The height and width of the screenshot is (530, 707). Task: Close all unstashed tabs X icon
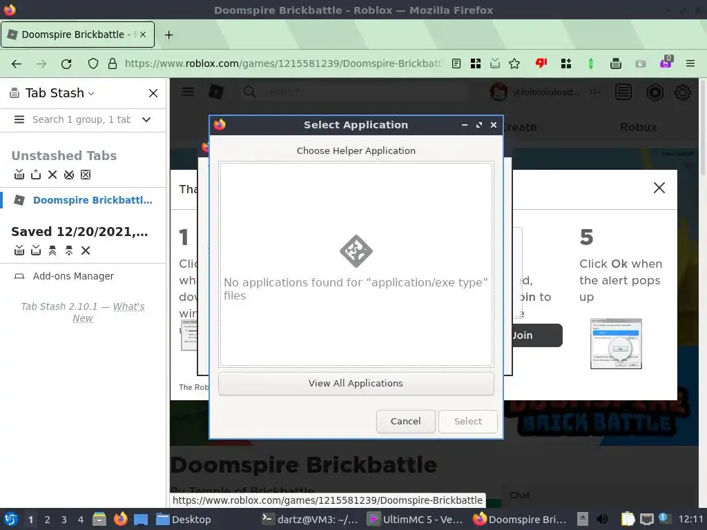click(x=52, y=175)
